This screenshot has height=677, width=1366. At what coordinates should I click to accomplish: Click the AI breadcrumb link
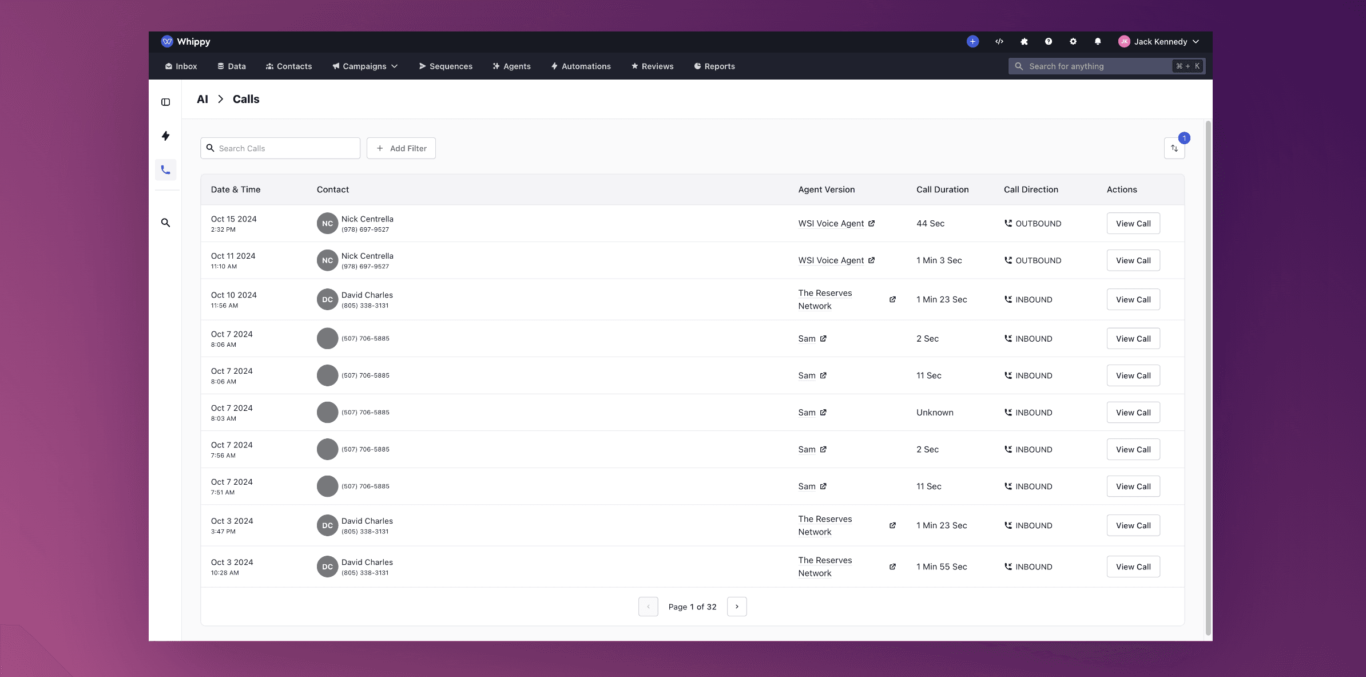tap(202, 99)
